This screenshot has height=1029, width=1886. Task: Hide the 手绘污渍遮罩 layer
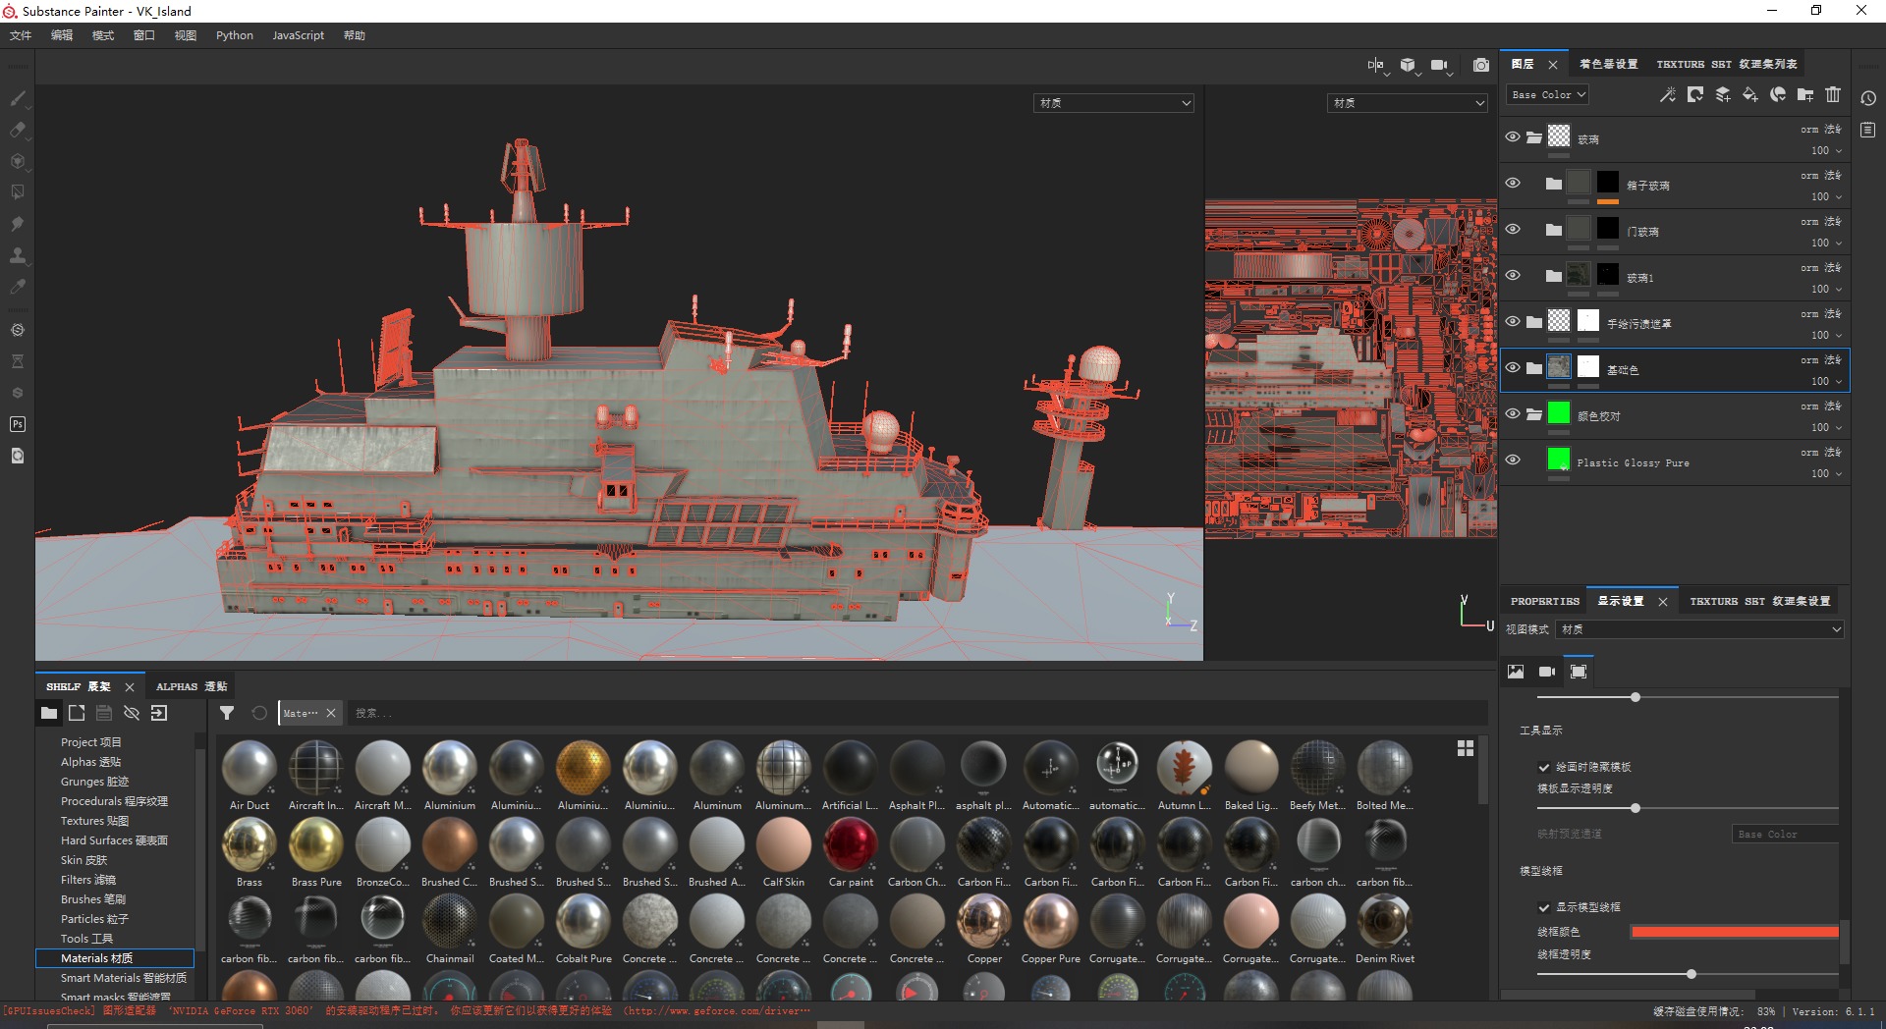[1513, 321]
